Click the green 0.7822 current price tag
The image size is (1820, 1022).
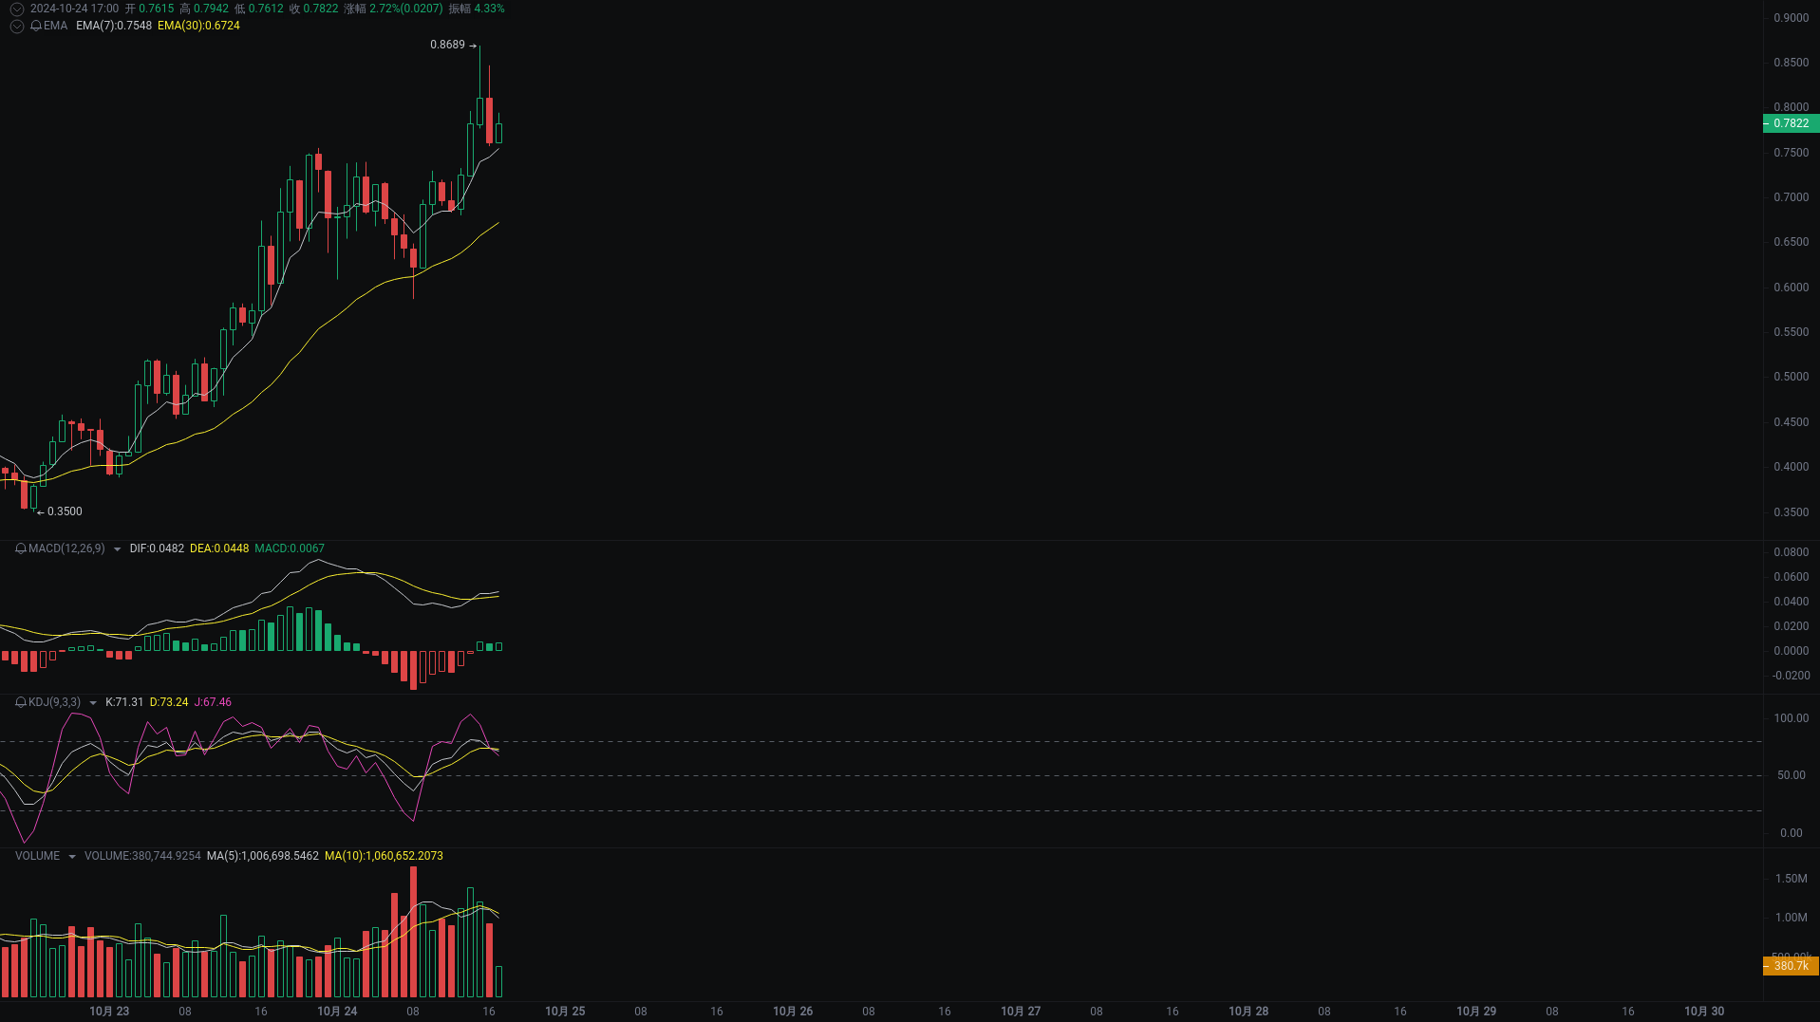[x=1791, y=122]
